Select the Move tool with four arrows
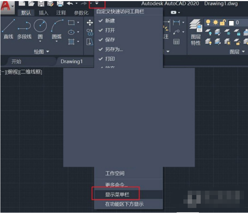 point(90,23)
